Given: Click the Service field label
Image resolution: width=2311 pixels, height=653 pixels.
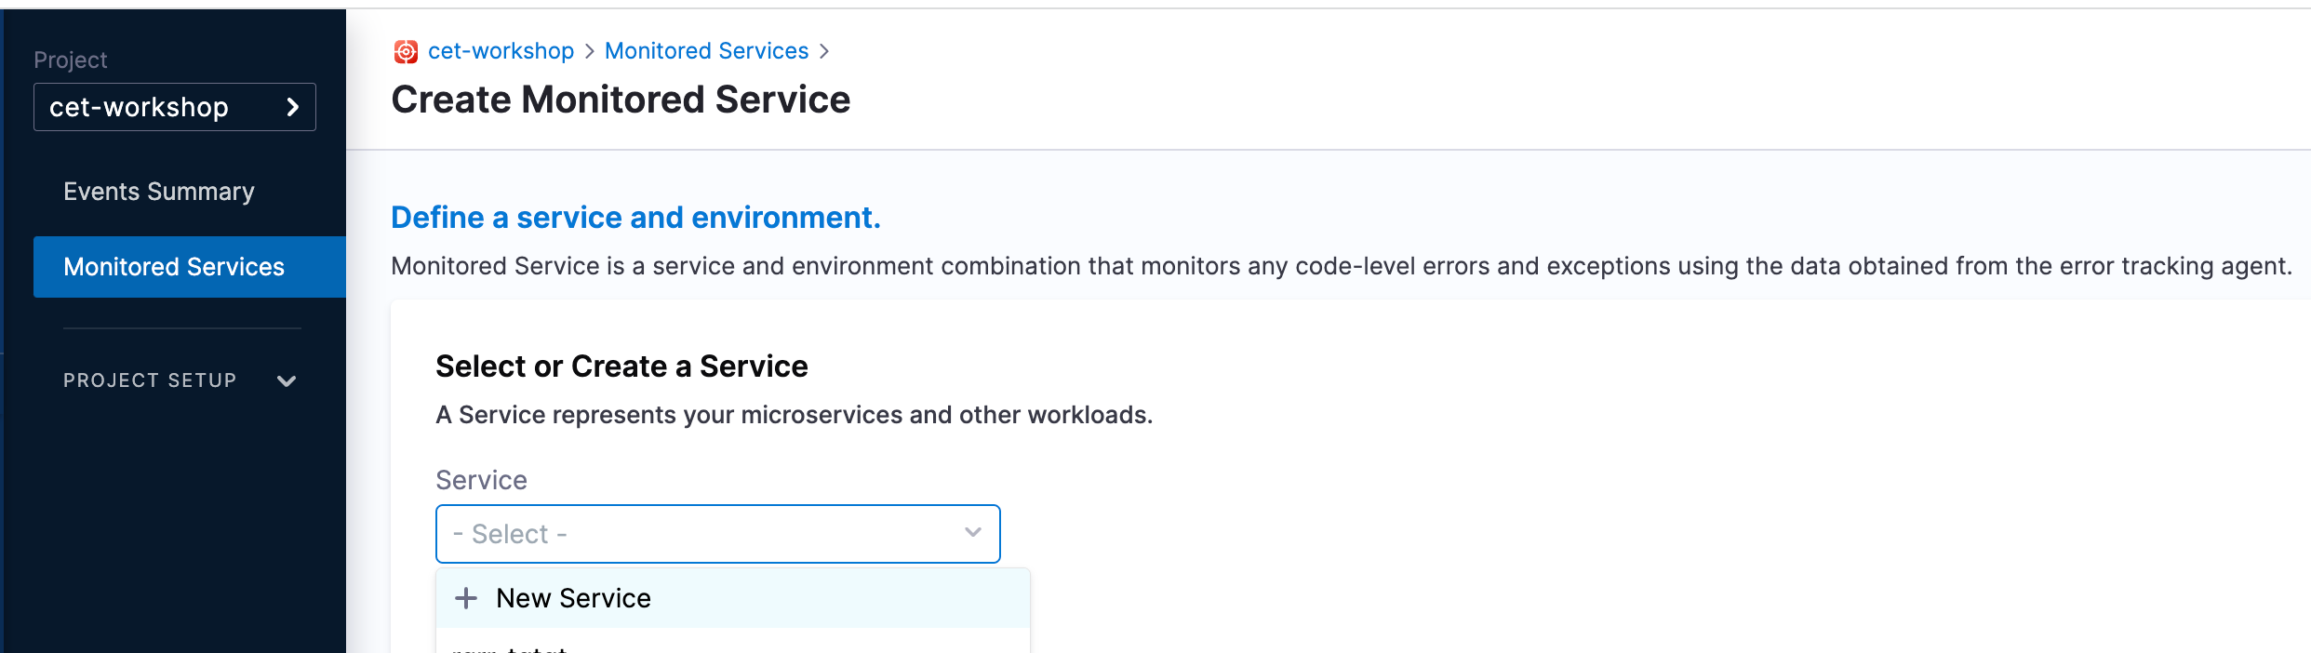Looking at the screenshot, I should [481, 480].
